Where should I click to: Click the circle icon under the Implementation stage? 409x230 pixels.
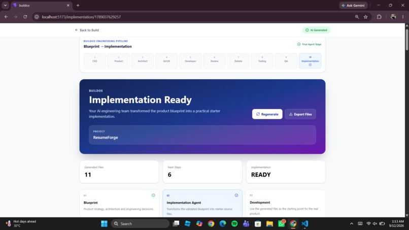point(310,65)
